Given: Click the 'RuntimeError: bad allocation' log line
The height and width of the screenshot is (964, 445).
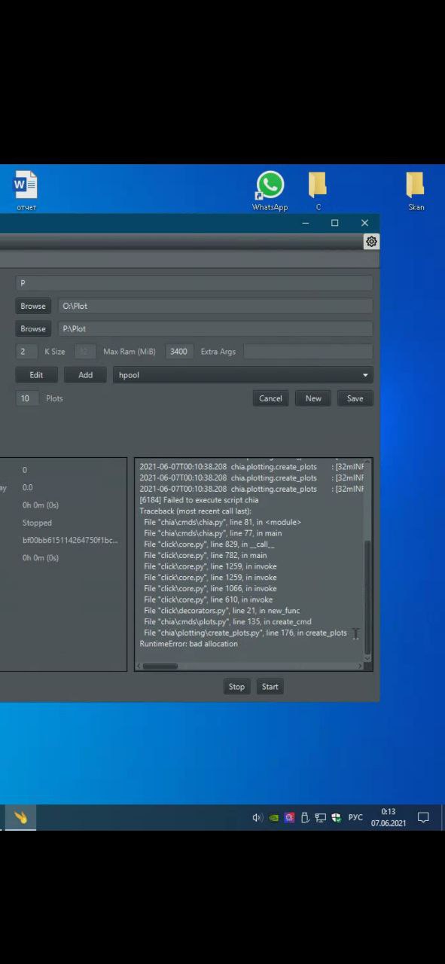Looking at the screenshot, I should (x=188, y=644).
